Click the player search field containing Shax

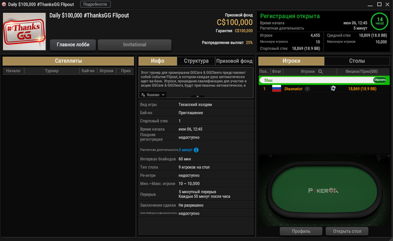click(317, 80)
